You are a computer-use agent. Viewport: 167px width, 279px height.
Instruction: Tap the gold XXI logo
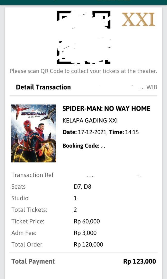click(x=138, y=20)
